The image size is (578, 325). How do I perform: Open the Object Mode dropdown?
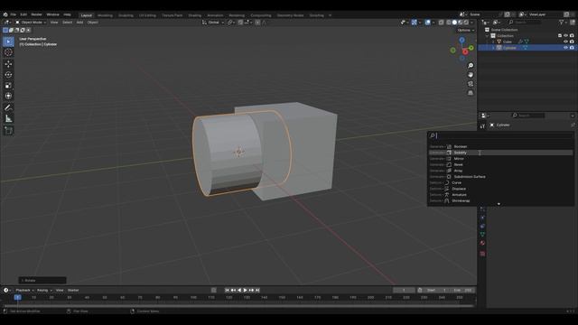[x=31, y=23]
